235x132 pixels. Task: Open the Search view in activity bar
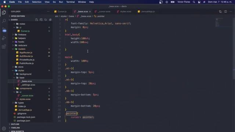pyautogui.click(x=4, y=21)
